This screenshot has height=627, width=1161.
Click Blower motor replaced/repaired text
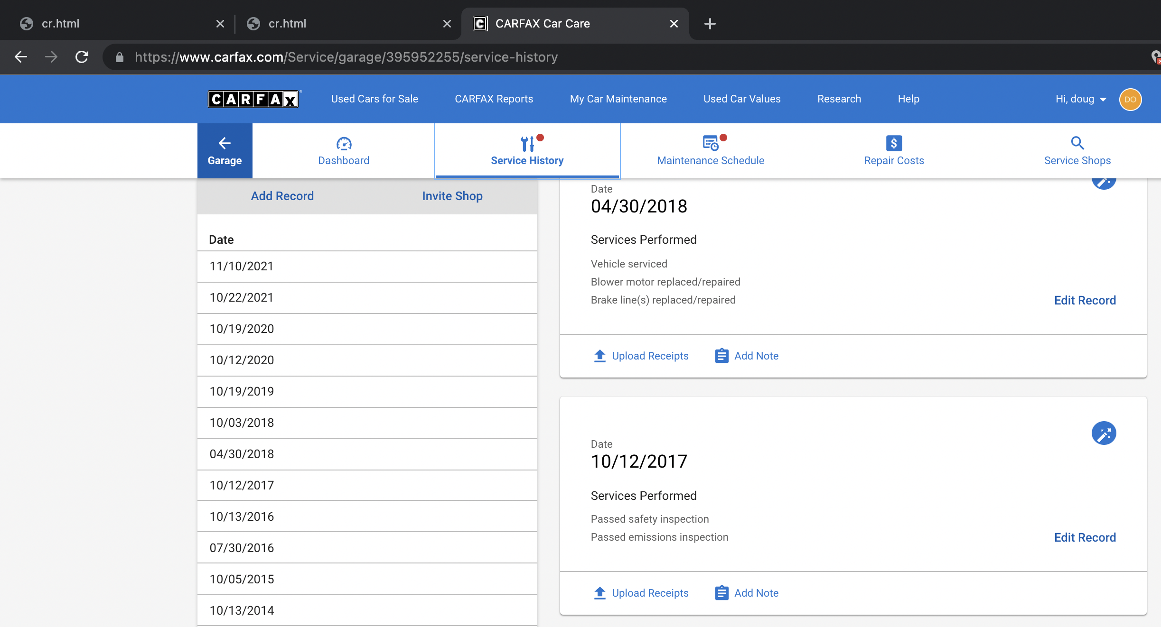point(665,282)
